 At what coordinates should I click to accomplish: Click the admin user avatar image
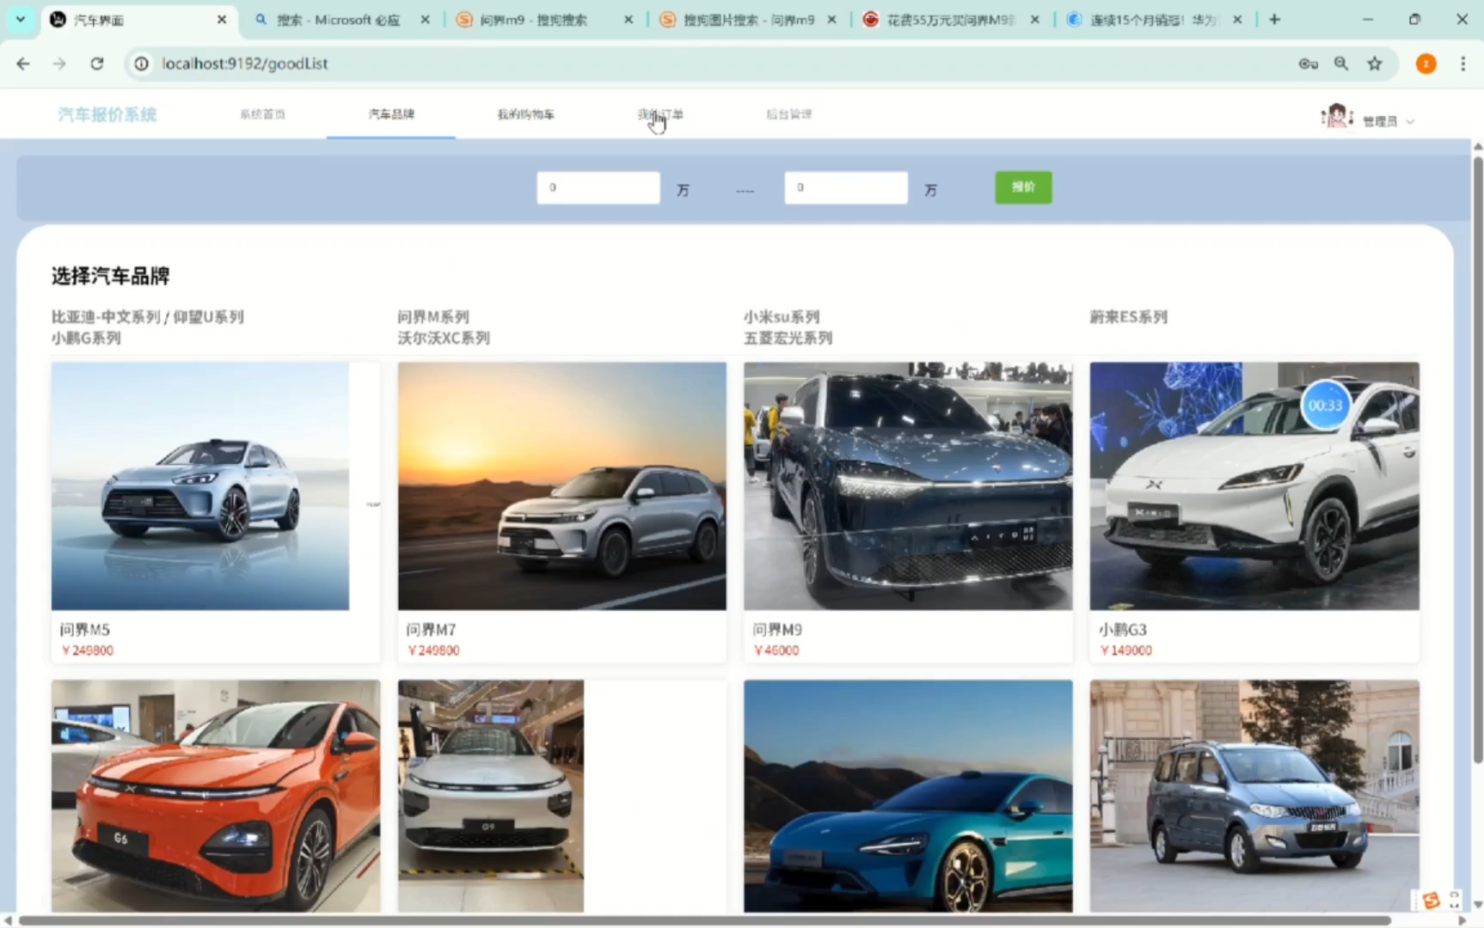pos(1336,115)
